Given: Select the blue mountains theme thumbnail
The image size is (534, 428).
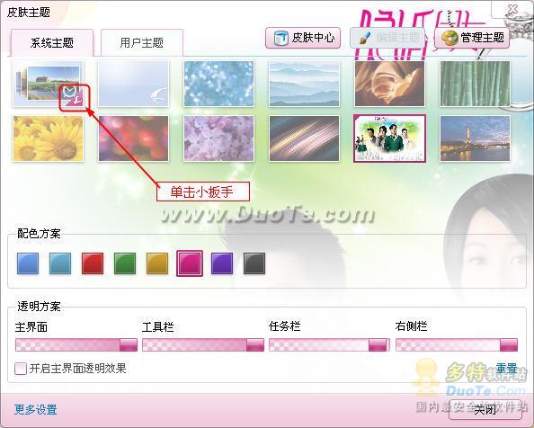Looking at the screenshot, I should point(304,84).
